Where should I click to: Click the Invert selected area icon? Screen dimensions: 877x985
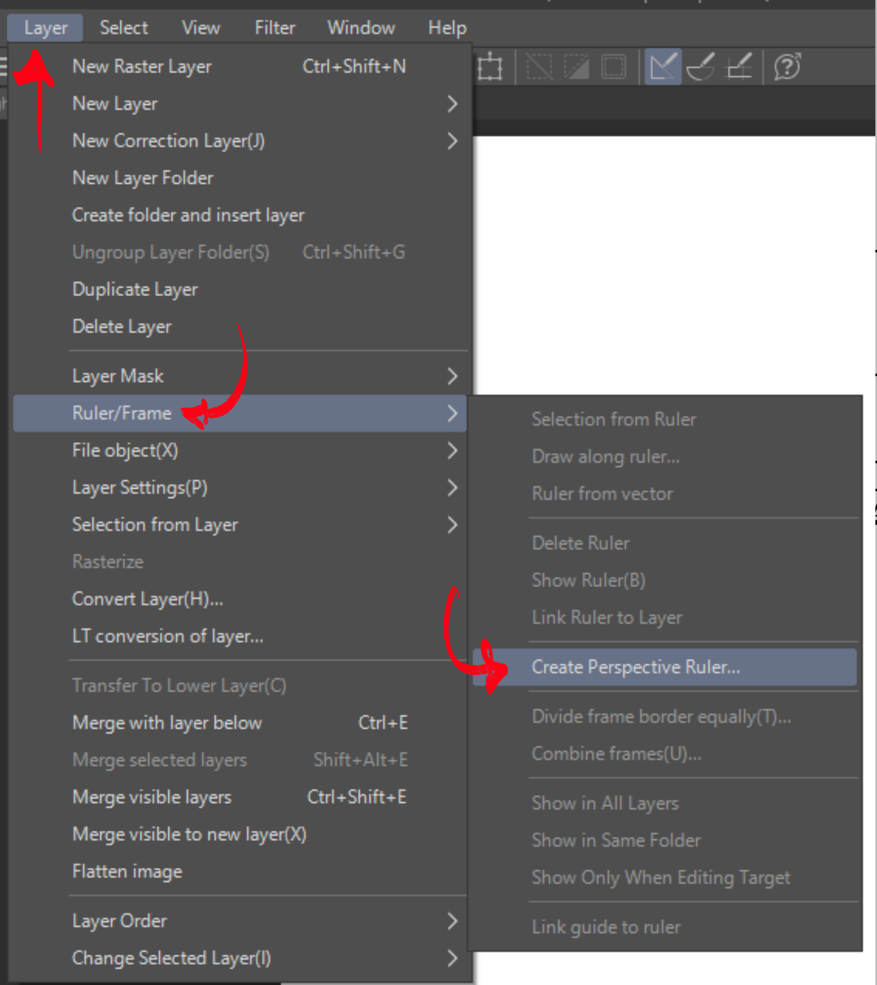(576, 67)
